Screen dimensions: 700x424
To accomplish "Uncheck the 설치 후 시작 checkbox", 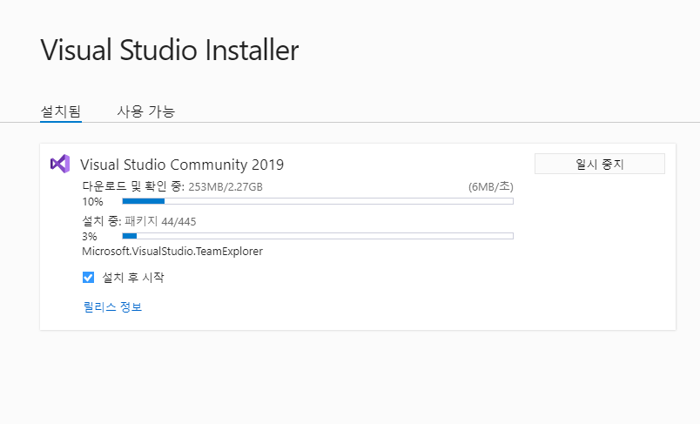I will coord(88,278).
